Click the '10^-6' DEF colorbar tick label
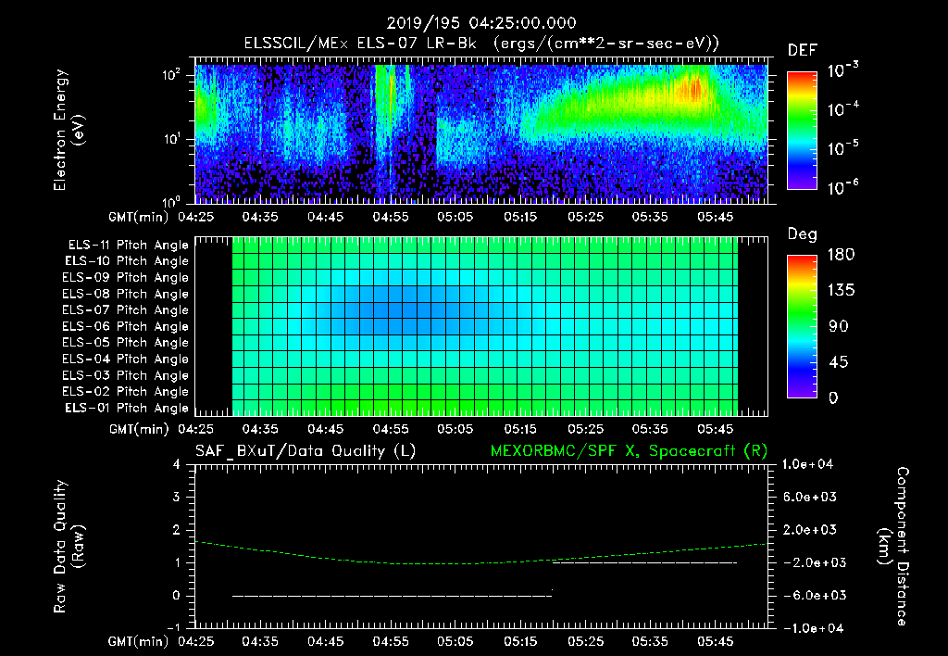Image resolution: width=948 pixels, height=656 pixels. point(842,187)
